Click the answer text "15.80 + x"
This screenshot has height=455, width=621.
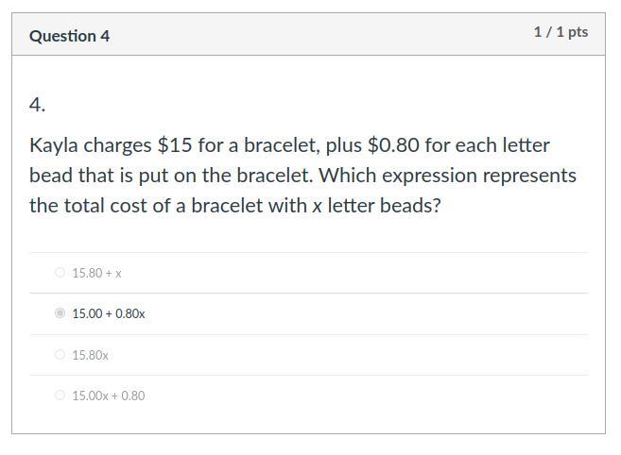(x=96, y=273)
